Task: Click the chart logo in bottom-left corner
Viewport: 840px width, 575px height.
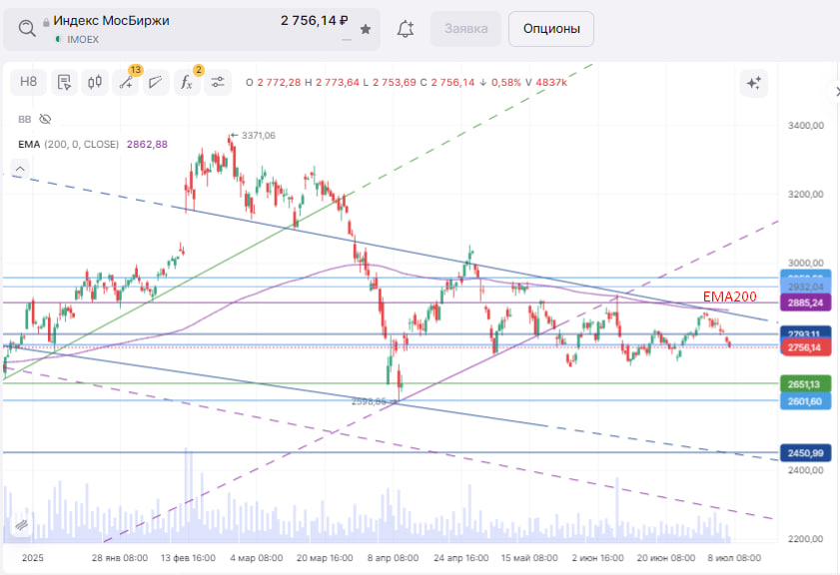Action: [19, 525]
